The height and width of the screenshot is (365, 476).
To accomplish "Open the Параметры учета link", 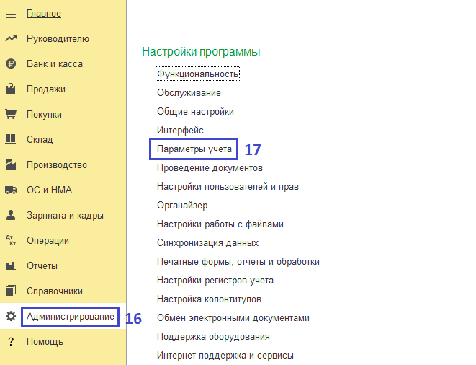I will [x=194, y=149].
